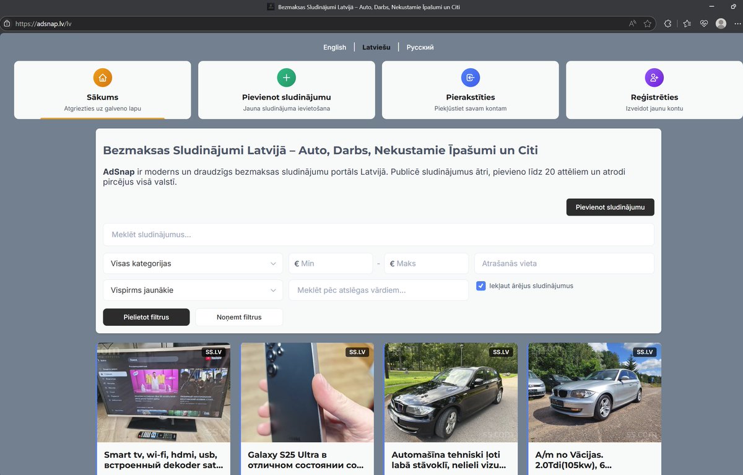Click the site security lock icon in address bar
The height and width of the screenshot is (475, 743).
coord(6,23)
